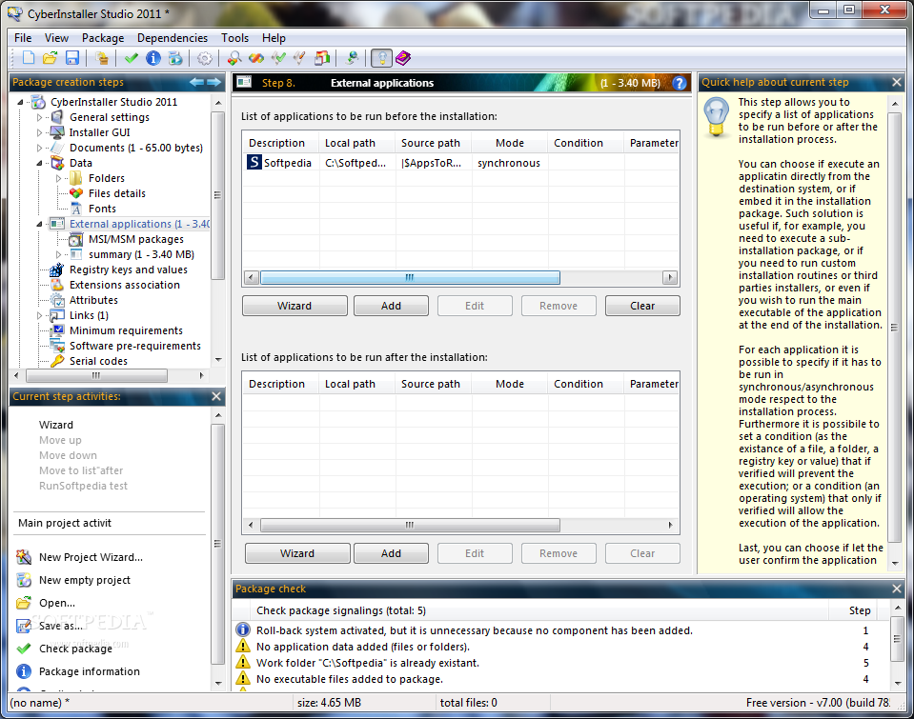Click the blue info toolbar icon
Image resolution: width=914 pixels, height=719 pixels.
pos(153,58)
